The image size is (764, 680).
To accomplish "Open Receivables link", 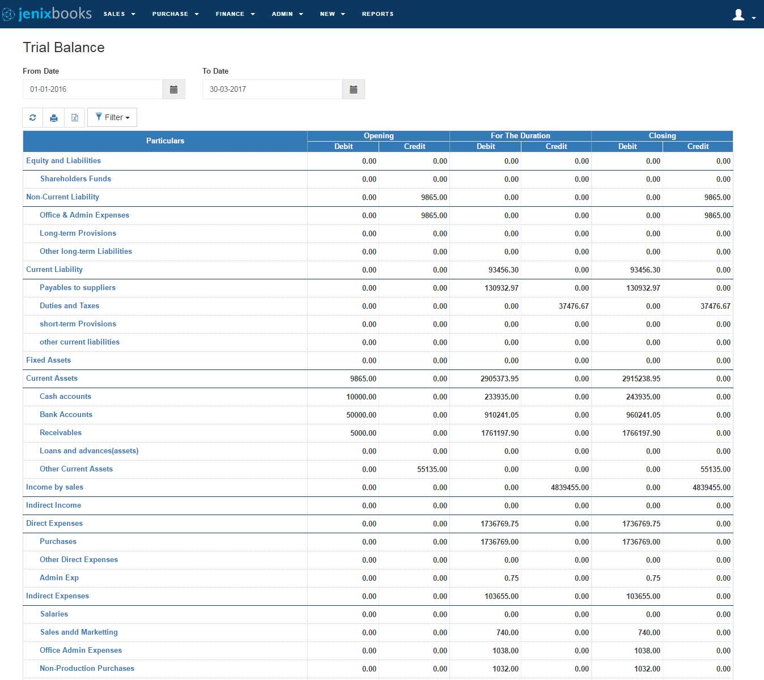I will (x=61, y=433).
